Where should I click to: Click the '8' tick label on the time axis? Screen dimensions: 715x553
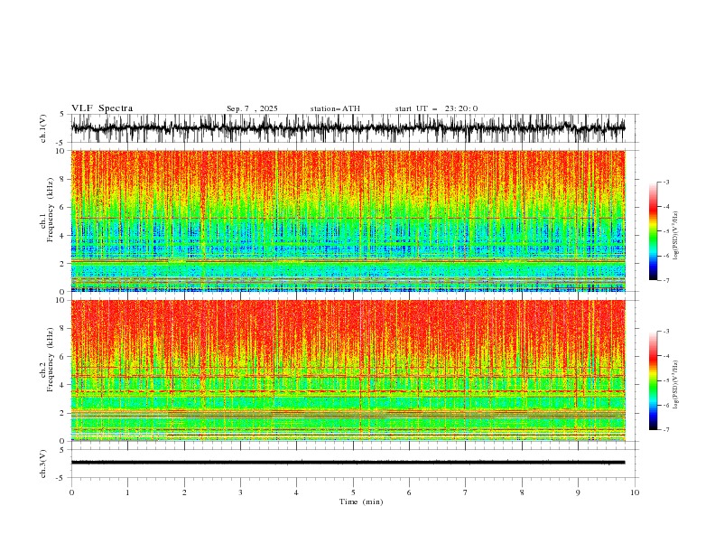tap(522, 492)
